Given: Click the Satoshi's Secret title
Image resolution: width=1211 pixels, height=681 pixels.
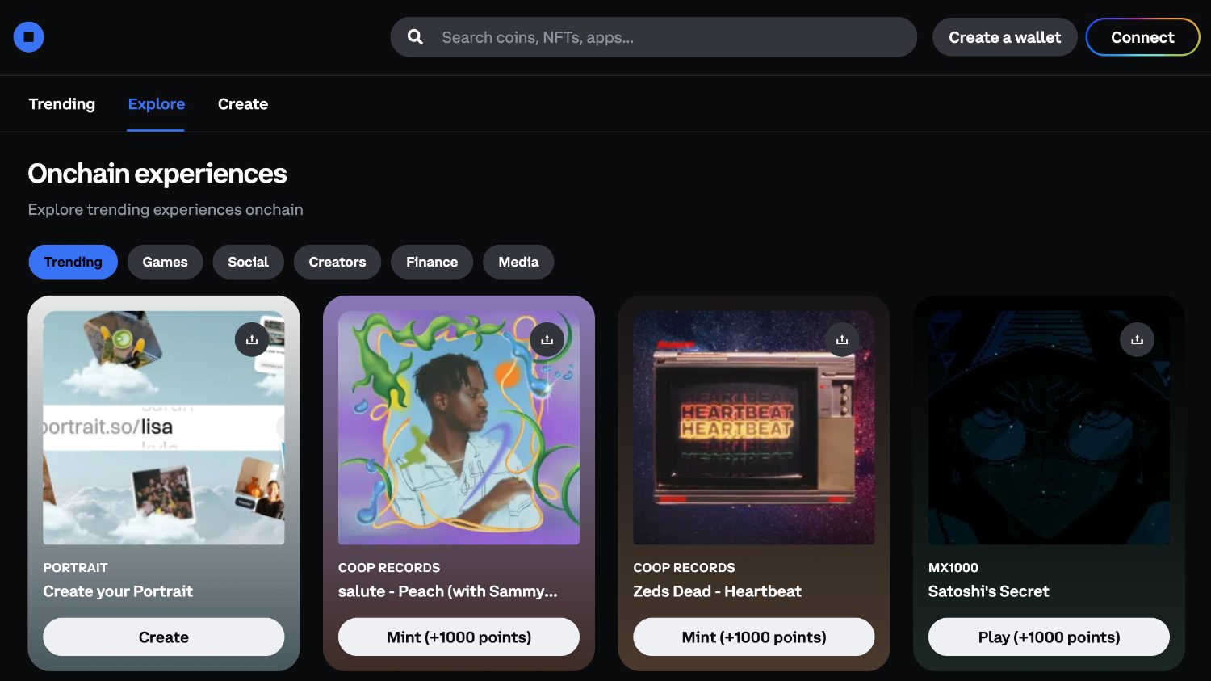Looking at the screenshot, I should tap(989, 591).
